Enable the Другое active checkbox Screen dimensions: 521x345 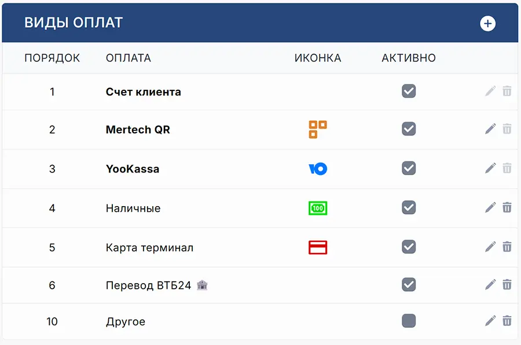pyautogui.click(x=409, y=320)
